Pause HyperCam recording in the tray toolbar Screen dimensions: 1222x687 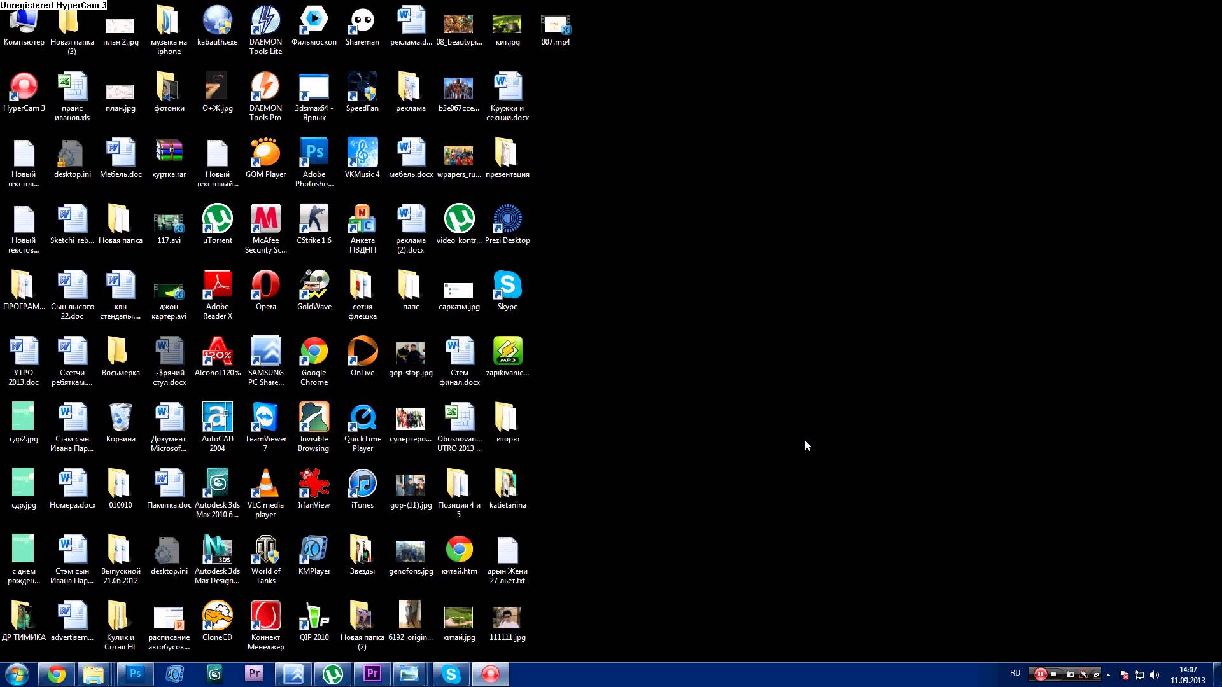1040,674
